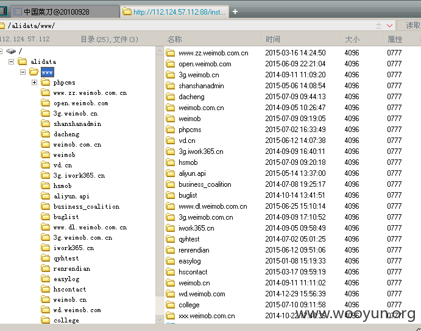Screen dimensions: 421x331
Task: Click dacheng folder icon in list
Action: click(171, 97)
